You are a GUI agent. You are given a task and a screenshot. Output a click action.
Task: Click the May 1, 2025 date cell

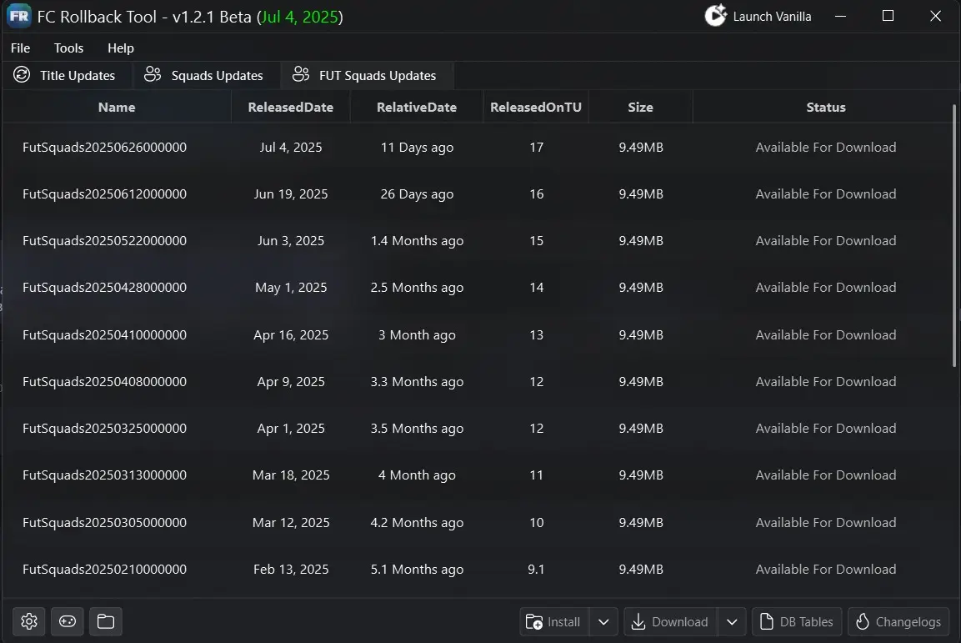291,288
